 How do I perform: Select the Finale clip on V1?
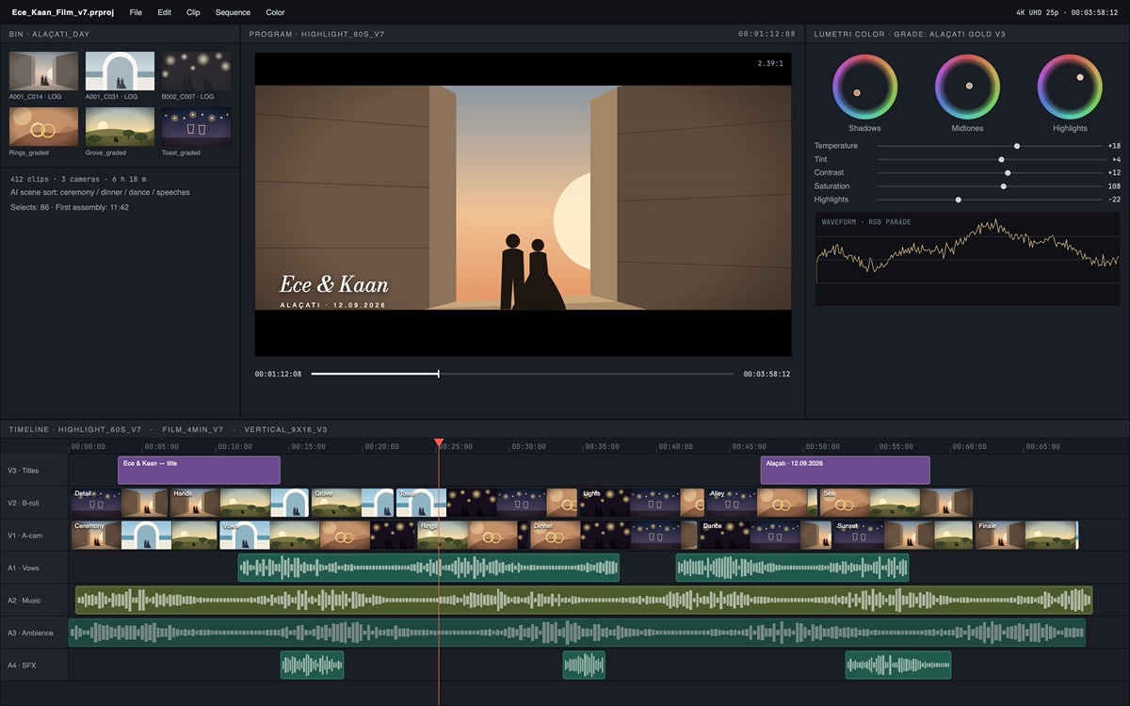[1026, 535]
